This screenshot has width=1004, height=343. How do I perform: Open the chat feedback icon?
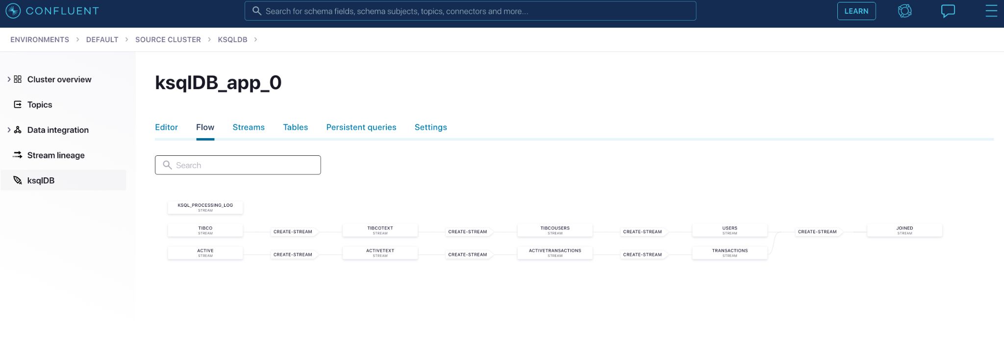tap(948, 11)
